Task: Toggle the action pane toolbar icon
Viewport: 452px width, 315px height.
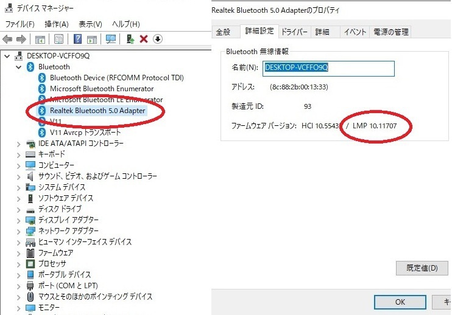Action: pos(92,39)
